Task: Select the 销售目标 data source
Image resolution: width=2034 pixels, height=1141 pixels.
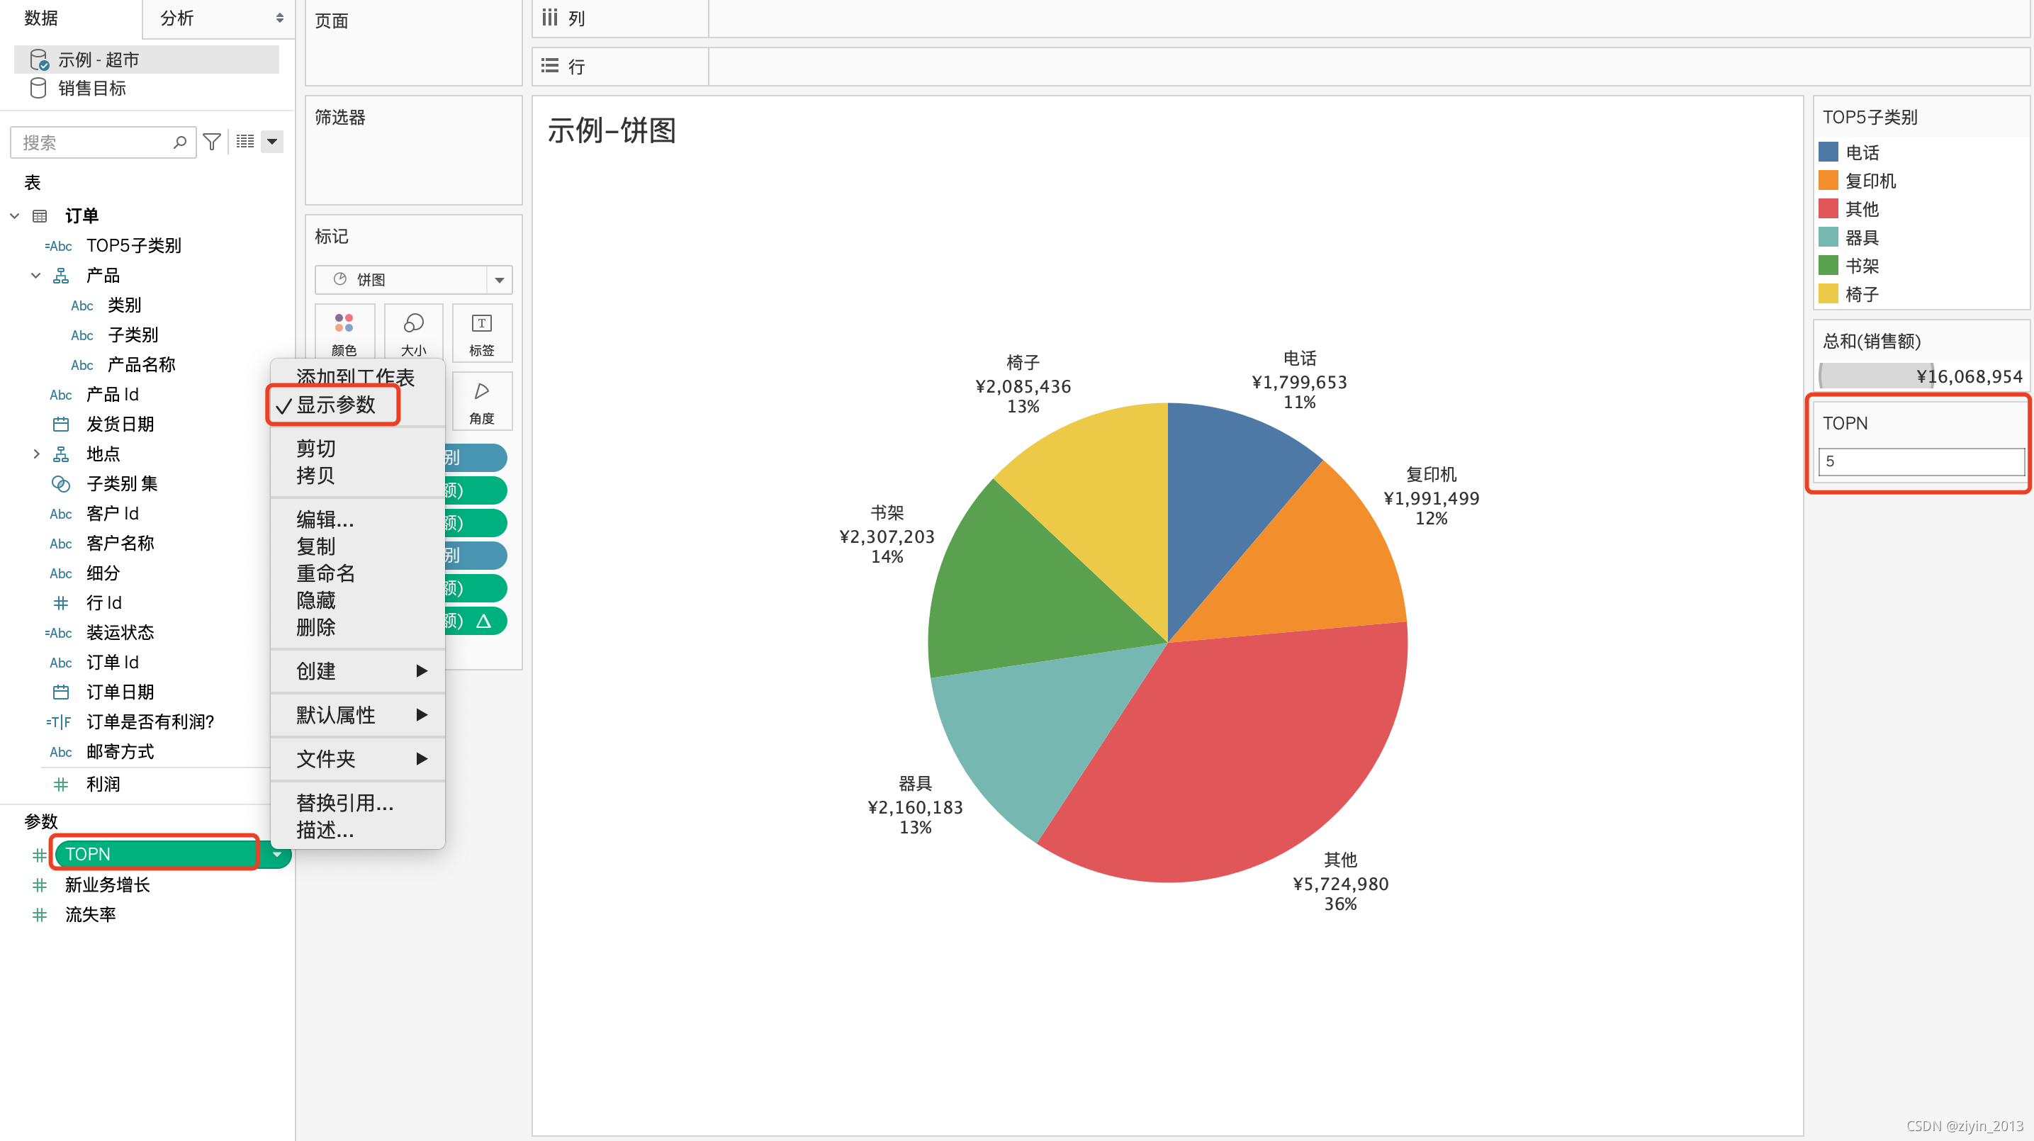Action: (x=91, y=89)
